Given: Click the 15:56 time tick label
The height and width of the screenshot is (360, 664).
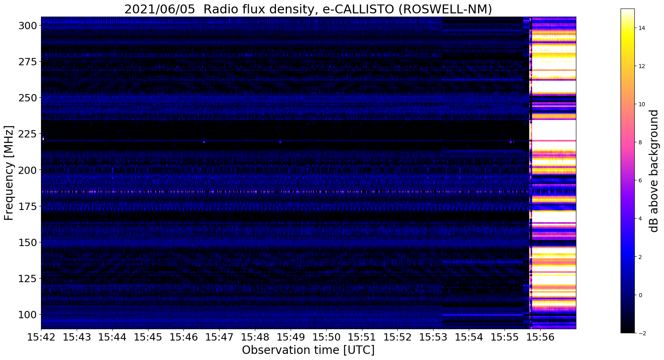Looking at the screenshot, I should 540,337.
